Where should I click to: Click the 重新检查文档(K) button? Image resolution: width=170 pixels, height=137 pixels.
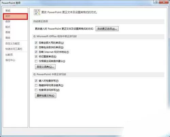(x=46, y=96)
